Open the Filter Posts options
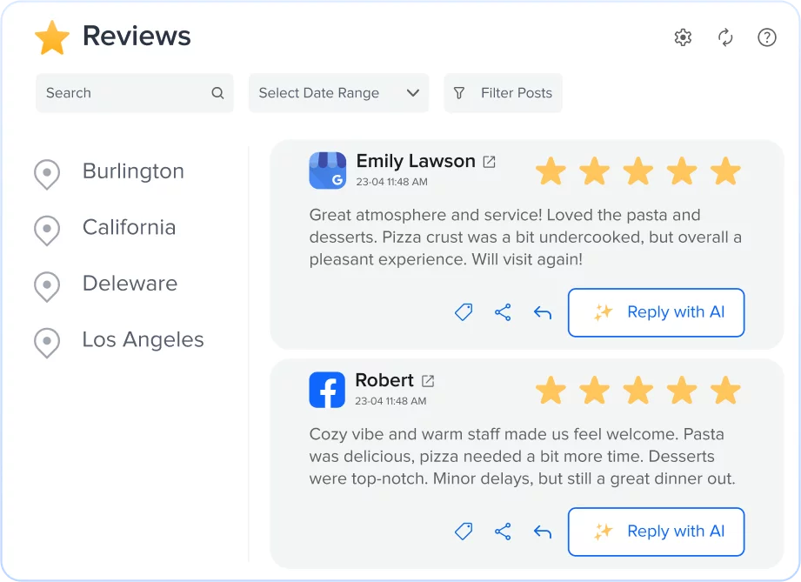This screenshot has width=801, height=582. click(x=503, y=93)
